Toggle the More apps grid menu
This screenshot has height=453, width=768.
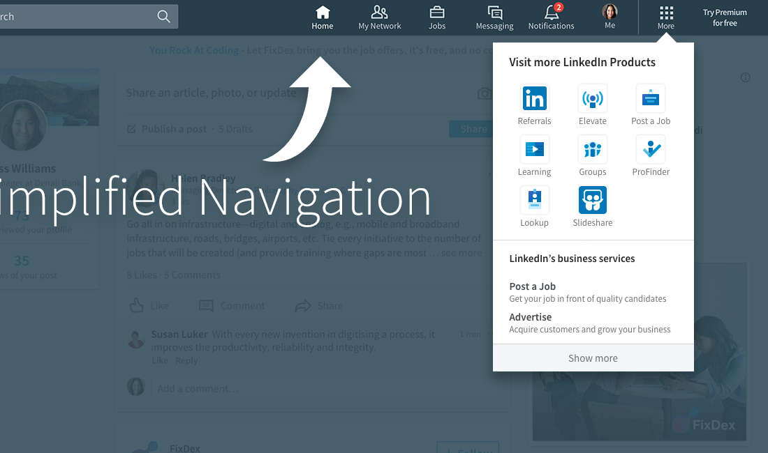(x=666, y=17)
